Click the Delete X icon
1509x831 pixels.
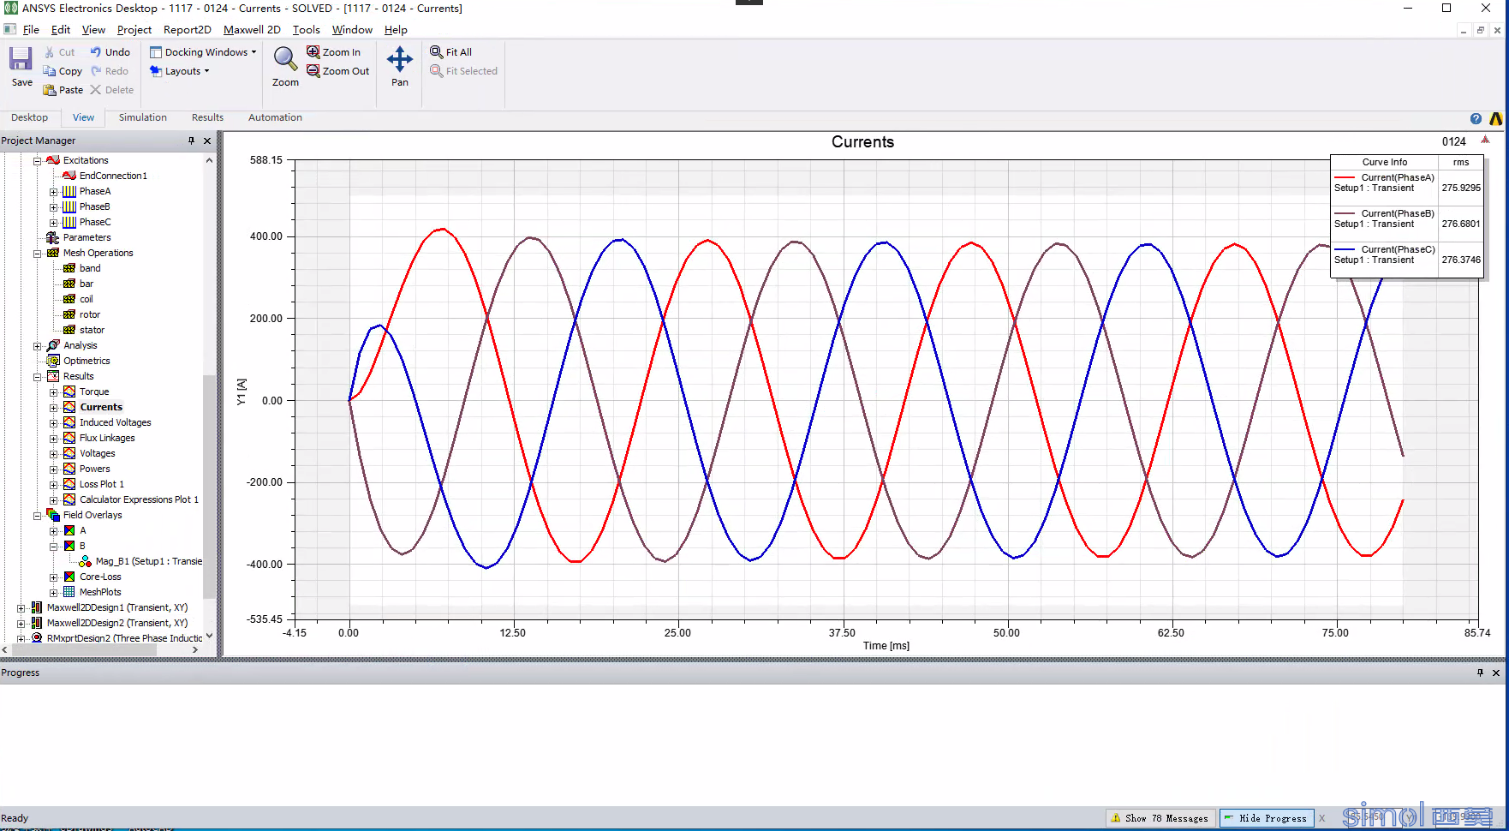click(96, 90)
